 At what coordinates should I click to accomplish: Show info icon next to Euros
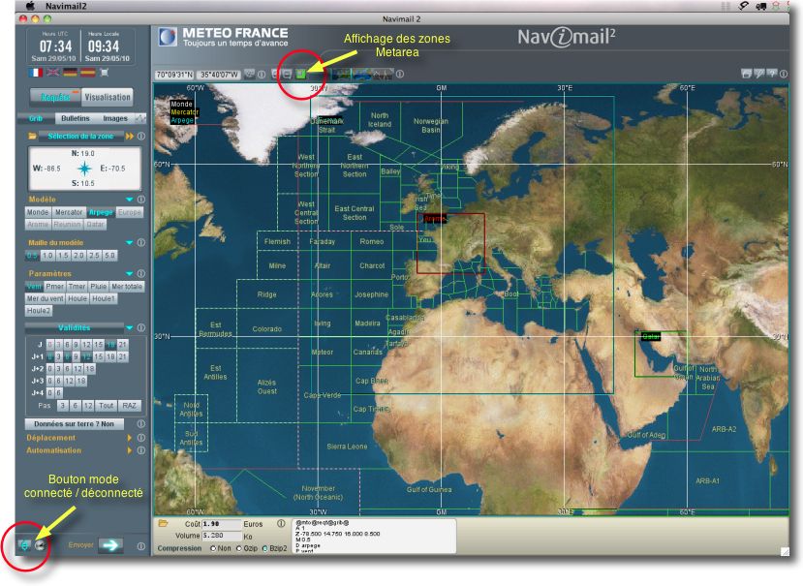[281, 523]
